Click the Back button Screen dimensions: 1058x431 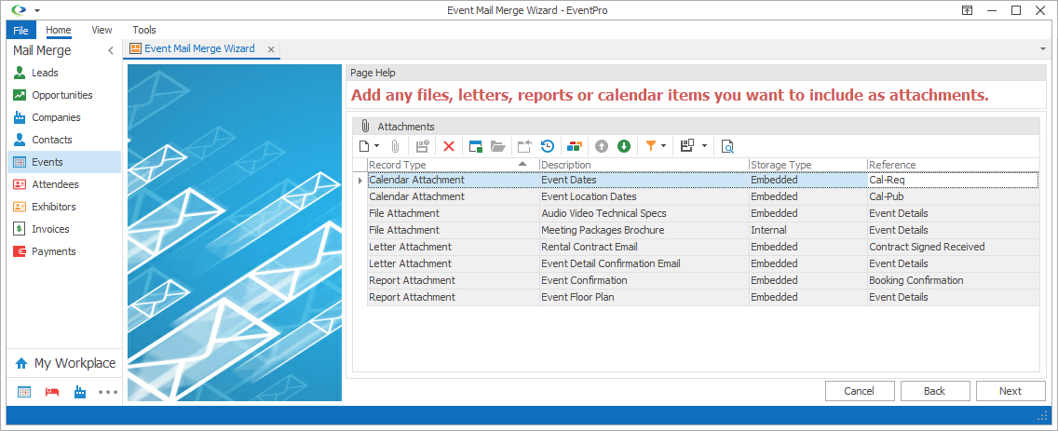point(935,391)
